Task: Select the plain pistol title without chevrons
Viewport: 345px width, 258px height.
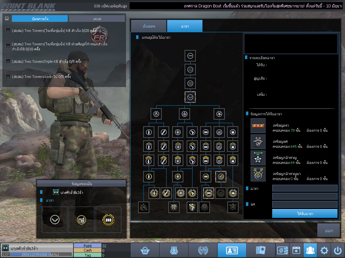Action: 192,132
